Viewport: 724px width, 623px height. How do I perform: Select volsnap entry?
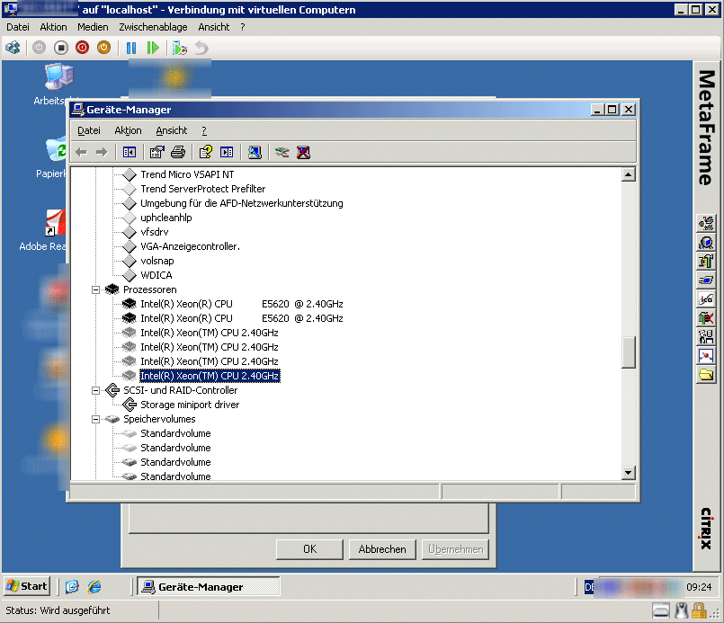[157, 261]
